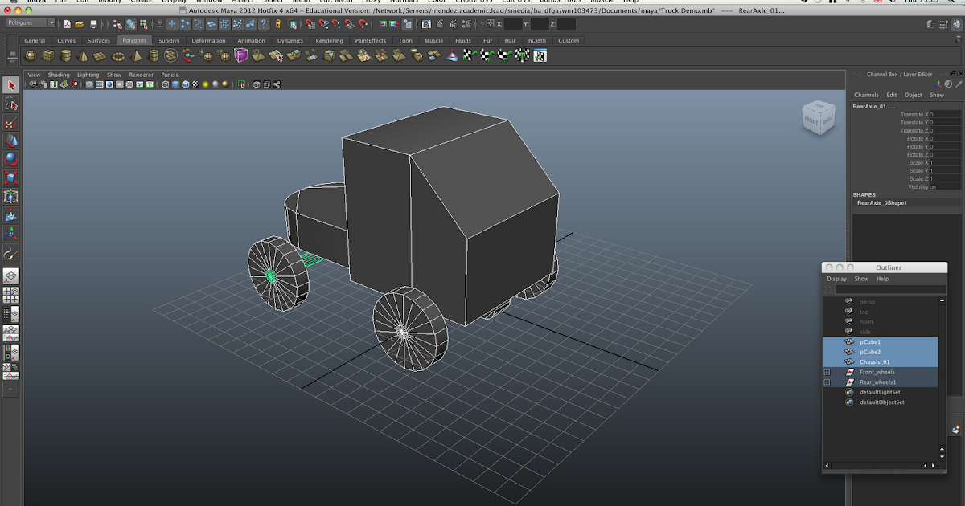Select the Lasso selection tool
965x506 pixels.
point(10,104)
